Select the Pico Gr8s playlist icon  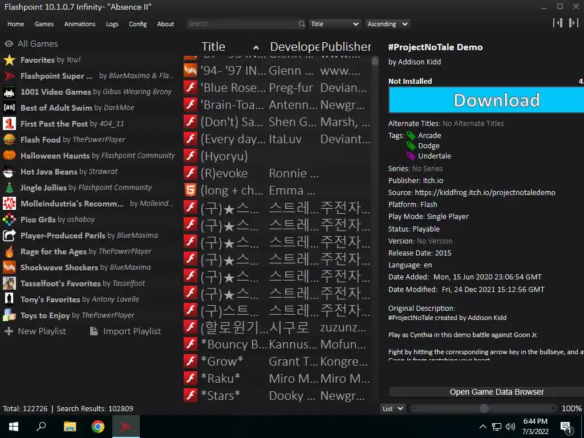pyautogui.click(x=9, y=220)
